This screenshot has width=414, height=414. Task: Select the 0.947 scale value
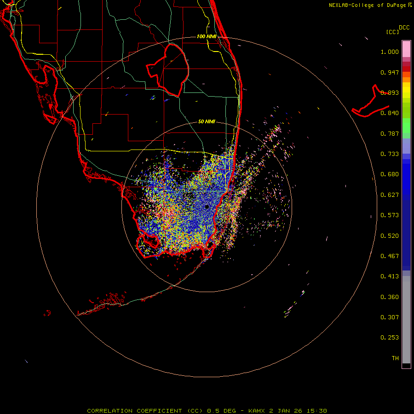tap(390, 72)
